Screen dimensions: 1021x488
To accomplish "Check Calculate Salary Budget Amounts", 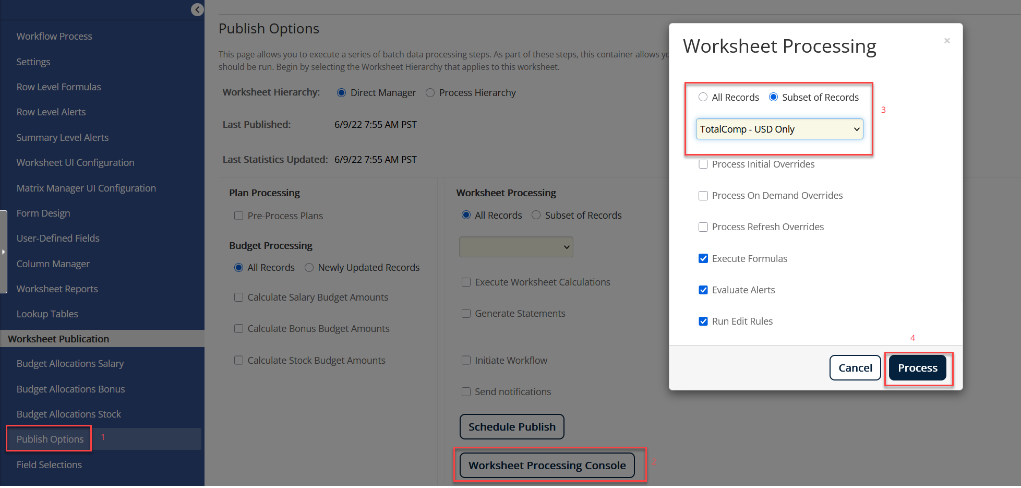I will (x=238, y=297).
